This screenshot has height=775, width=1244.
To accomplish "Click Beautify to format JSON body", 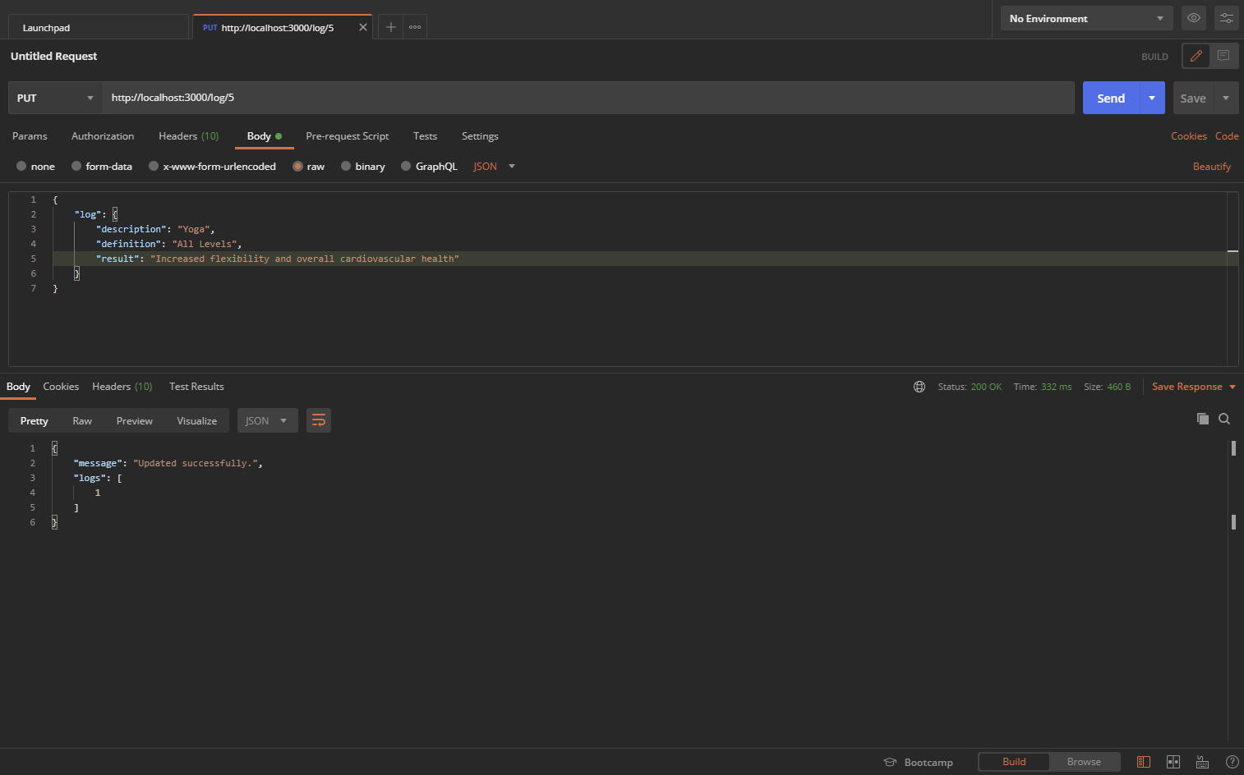I will click(x=1212, y=166).
